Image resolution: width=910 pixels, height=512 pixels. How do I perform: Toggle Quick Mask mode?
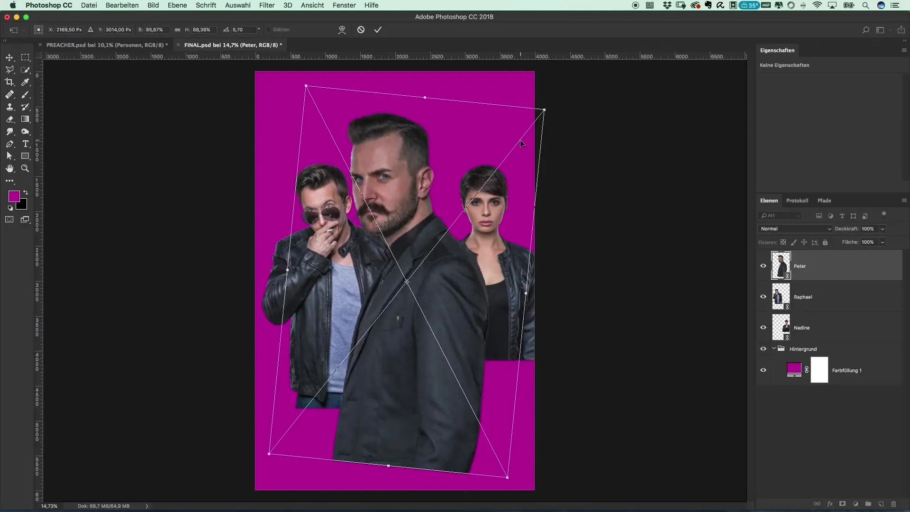pyautogui.click(x=9, y=219)
